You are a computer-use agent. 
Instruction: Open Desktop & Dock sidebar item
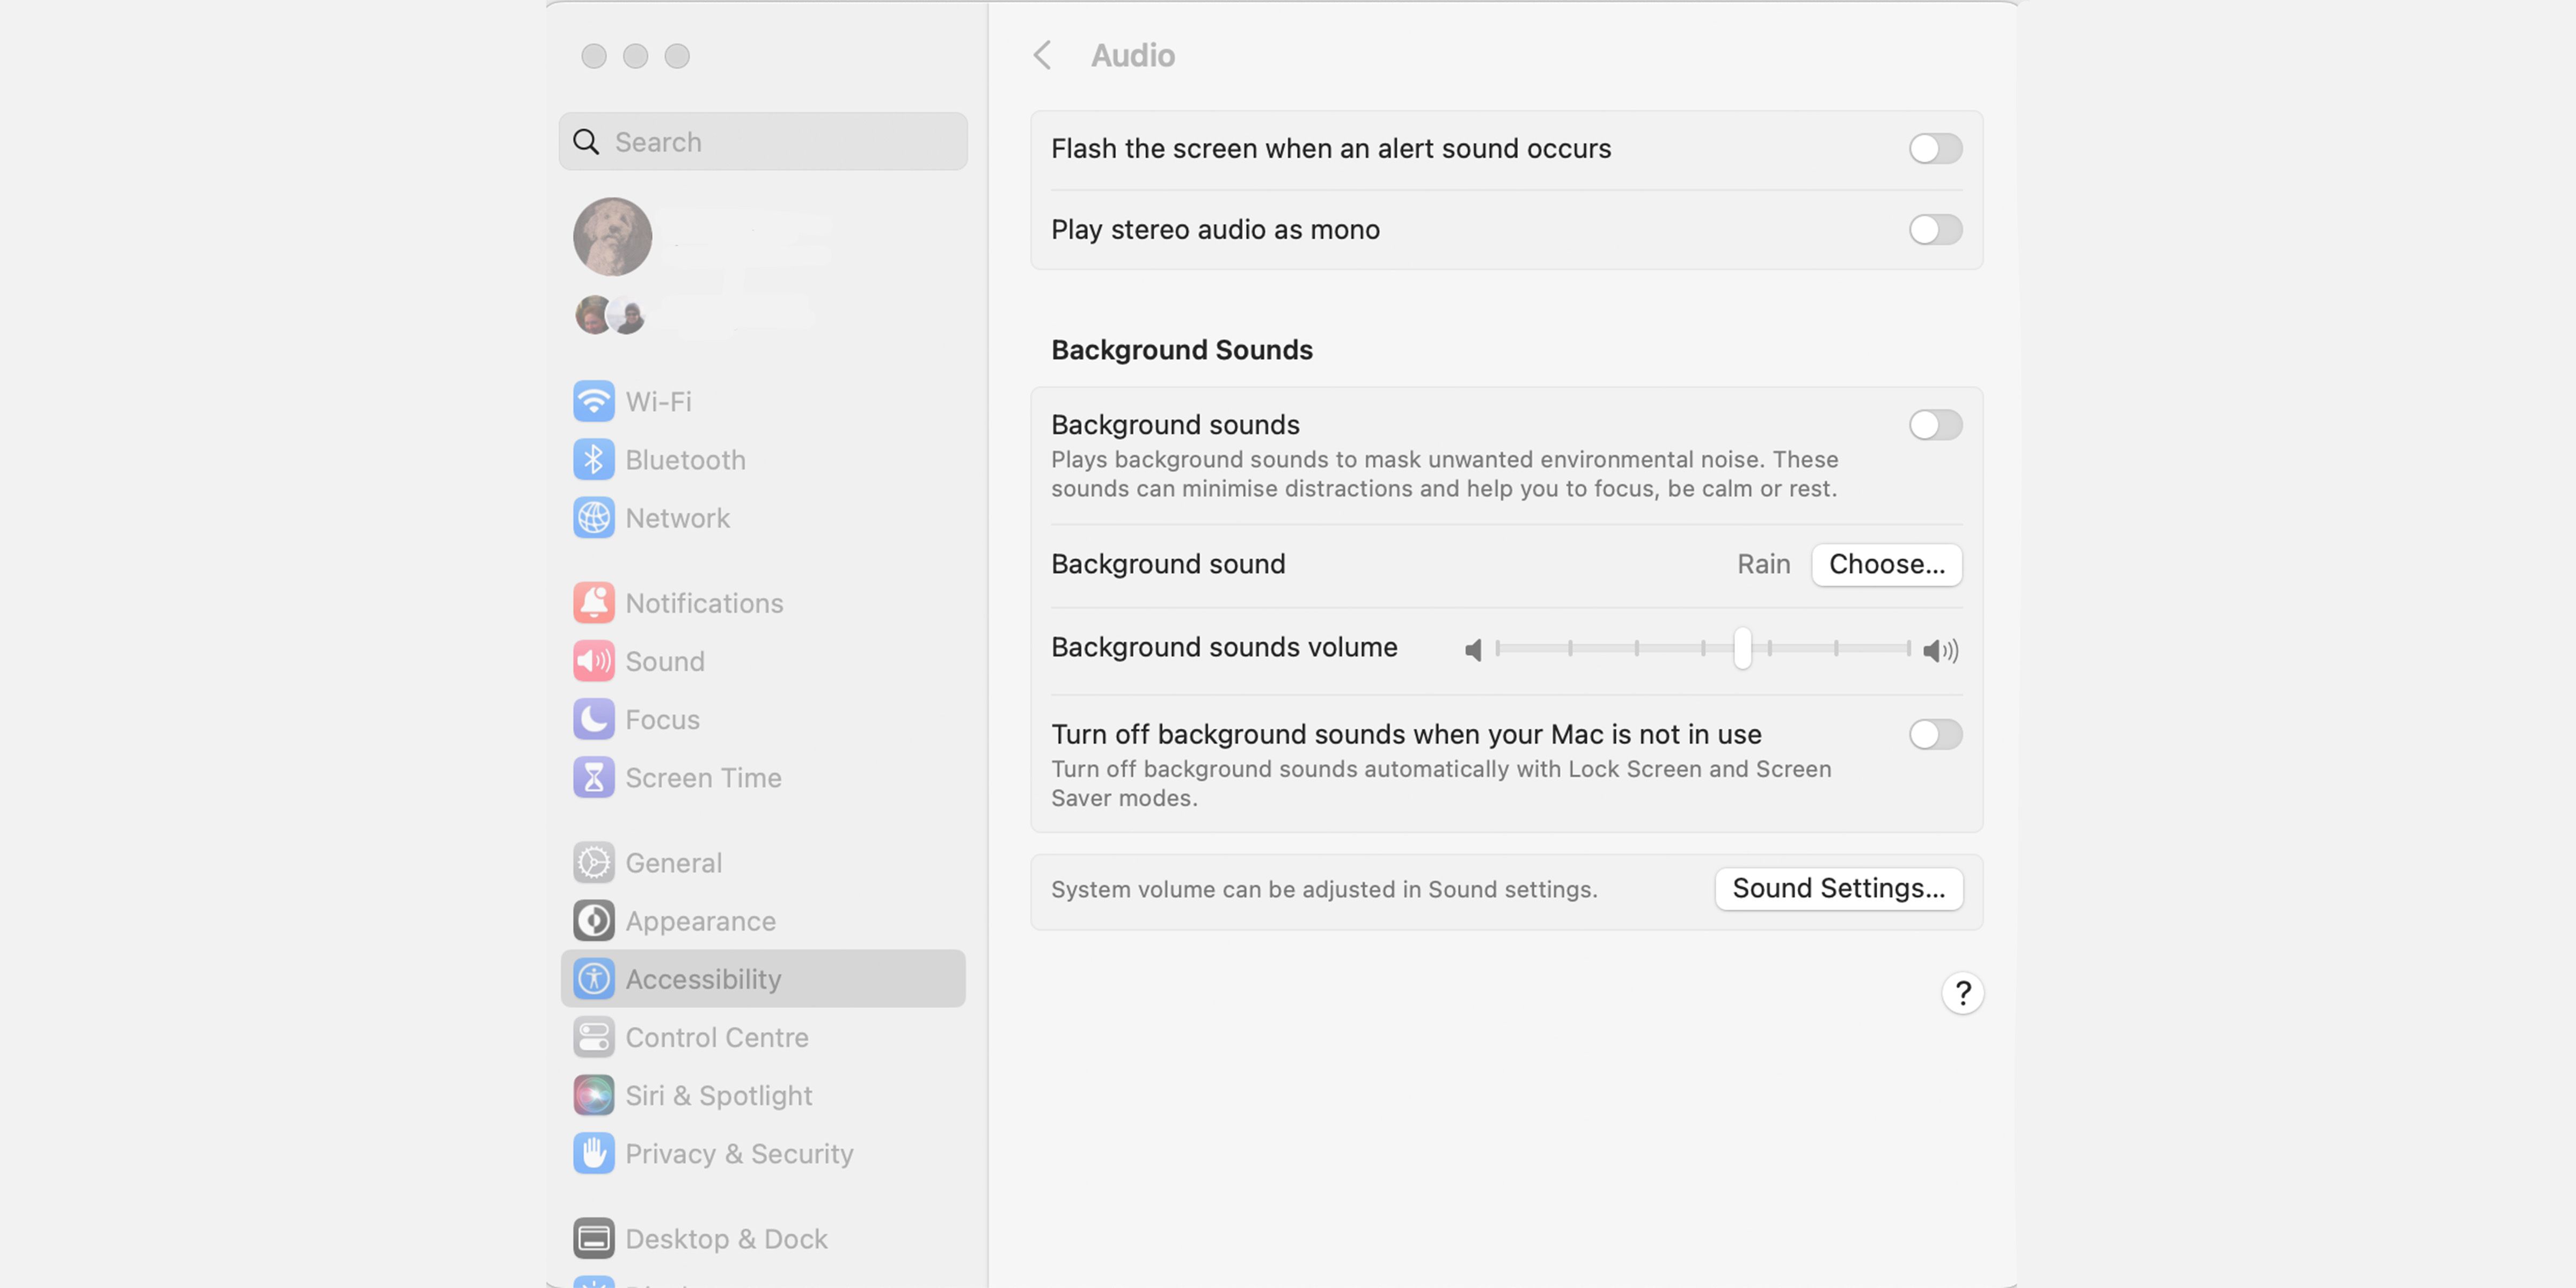726,1238
